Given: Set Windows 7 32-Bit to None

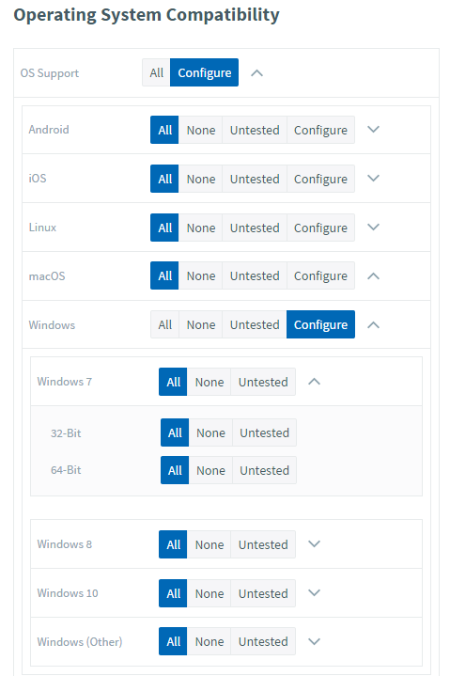Looking at the screenshot, I should (x=210, y=432).
